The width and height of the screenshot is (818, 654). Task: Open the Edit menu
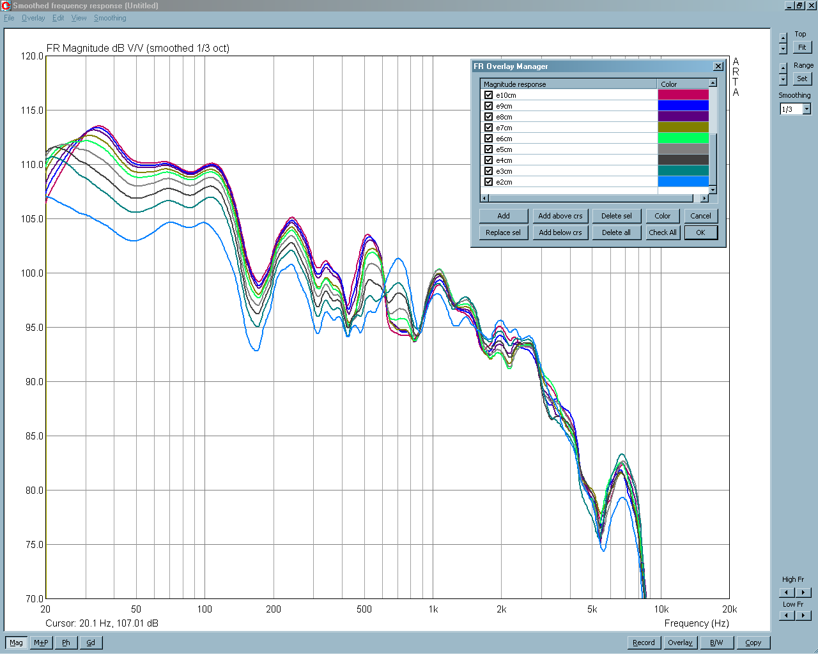click(58, 18)
